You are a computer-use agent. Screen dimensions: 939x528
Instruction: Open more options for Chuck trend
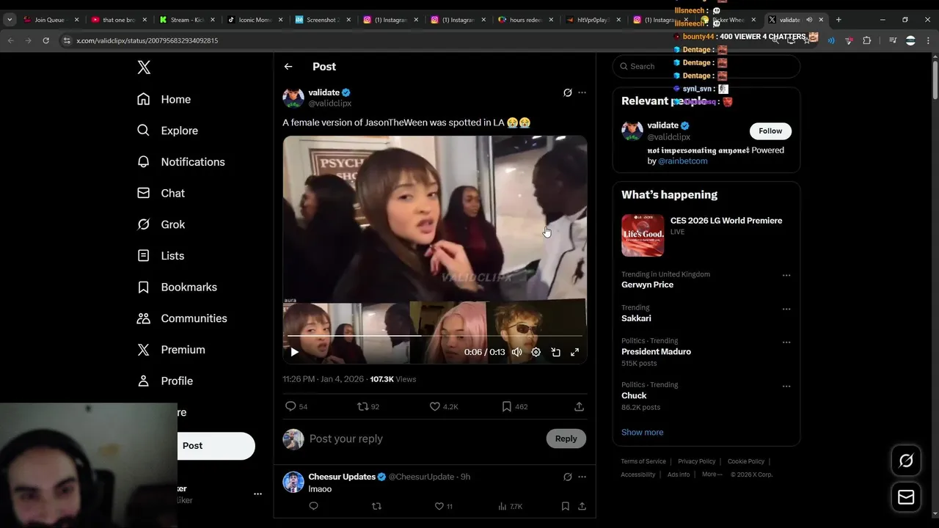coord(786,386)
